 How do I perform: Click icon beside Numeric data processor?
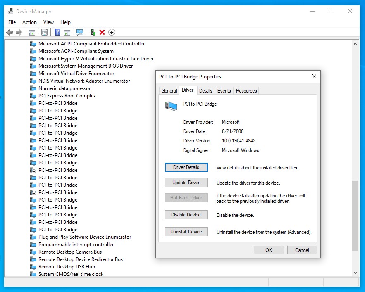pyautogui.click(x=33, y=88)
